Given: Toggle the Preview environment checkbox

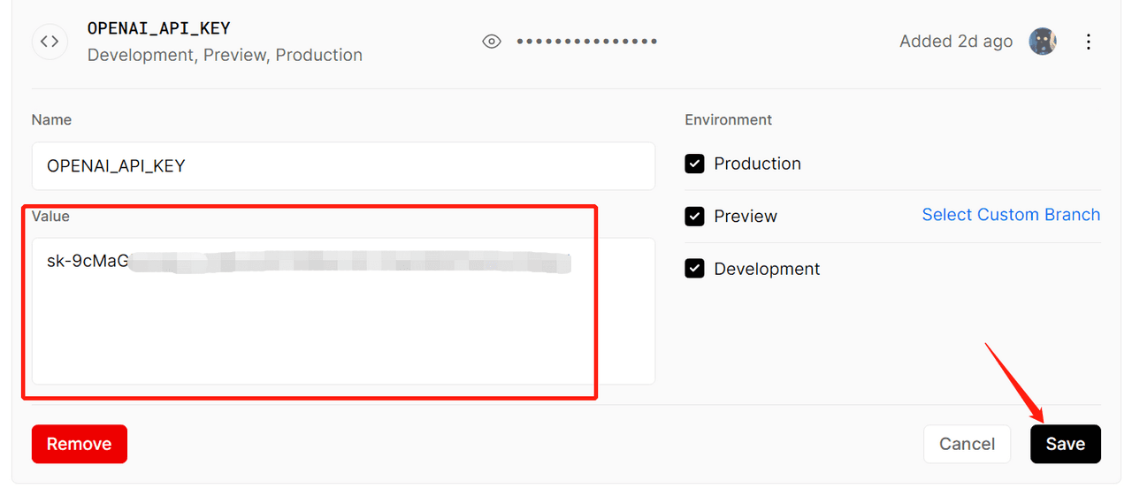Looking at the screenshot, I should tap(695, 217).
